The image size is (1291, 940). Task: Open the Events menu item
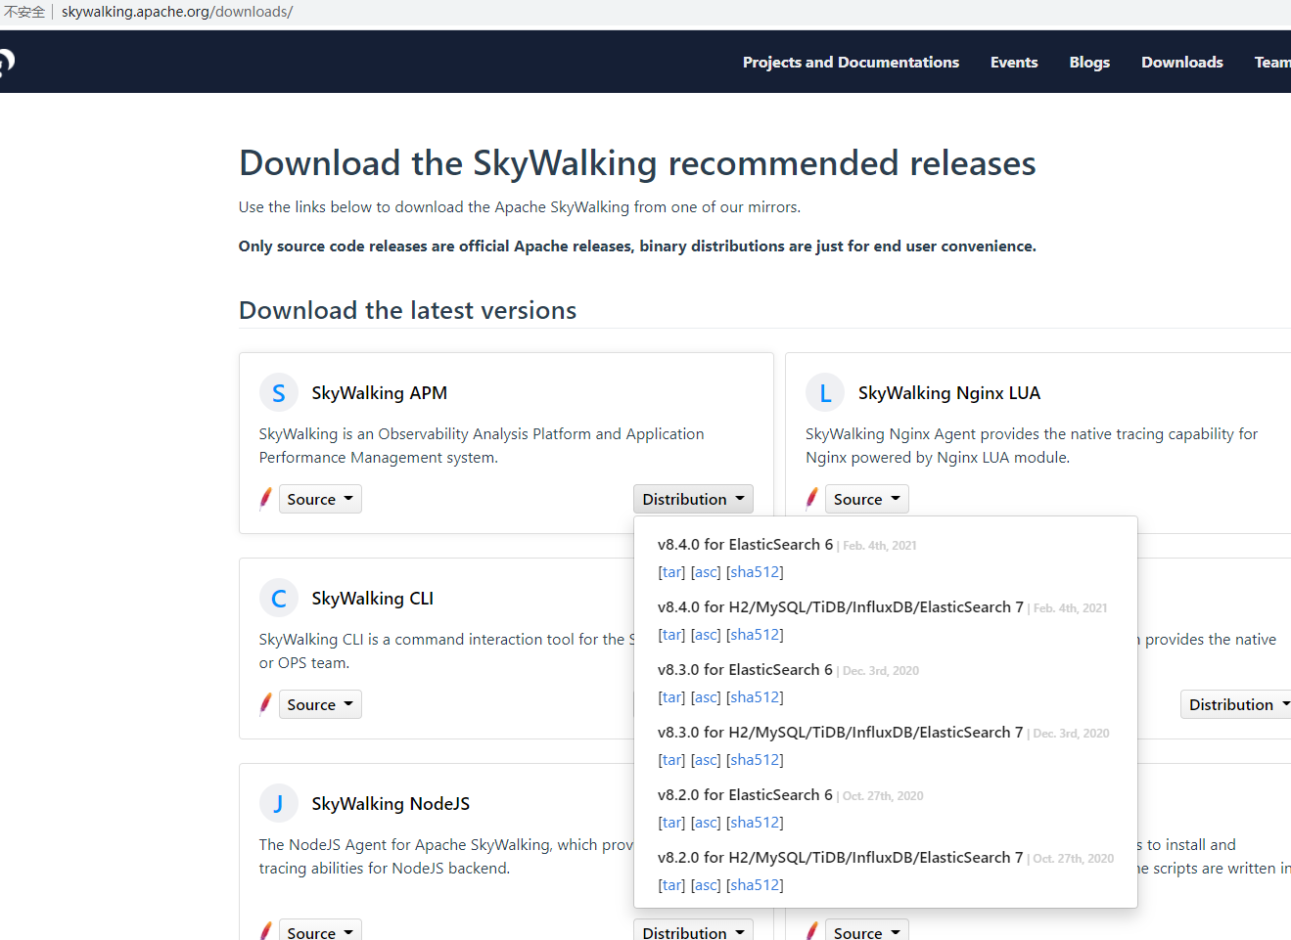[x=1013, y=62]
